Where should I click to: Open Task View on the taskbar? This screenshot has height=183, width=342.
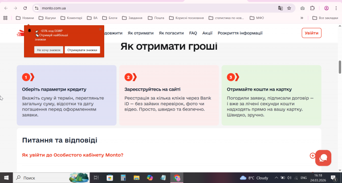point(96,178)
